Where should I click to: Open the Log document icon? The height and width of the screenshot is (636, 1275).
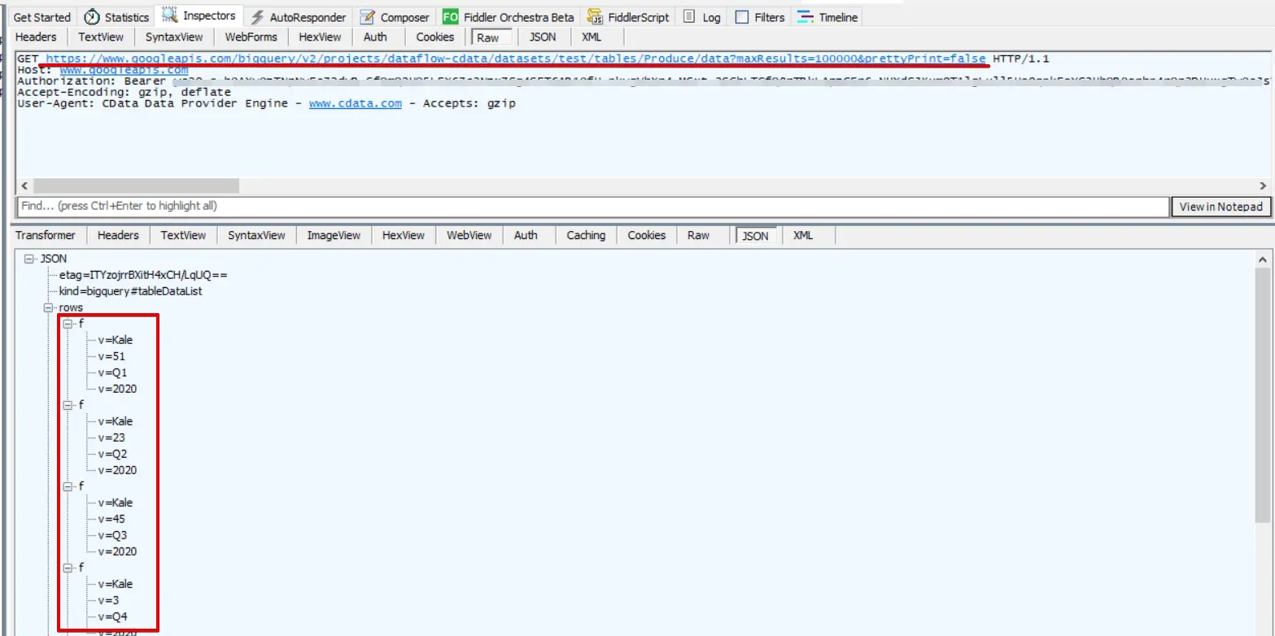click(x=689, y=16)
